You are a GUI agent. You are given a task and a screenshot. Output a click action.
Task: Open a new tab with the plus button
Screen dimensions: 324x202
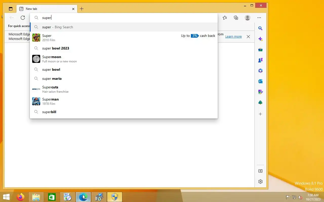[82, 9]
